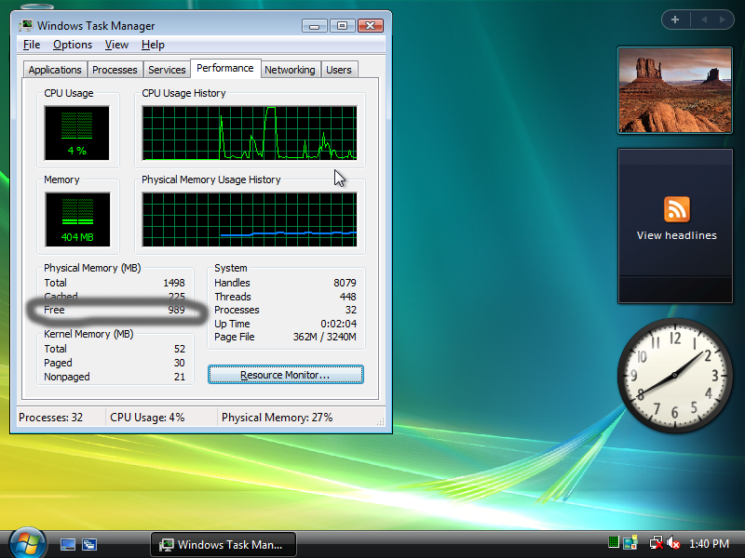Click Switch between windows quick launch icon

pos(88,544)
